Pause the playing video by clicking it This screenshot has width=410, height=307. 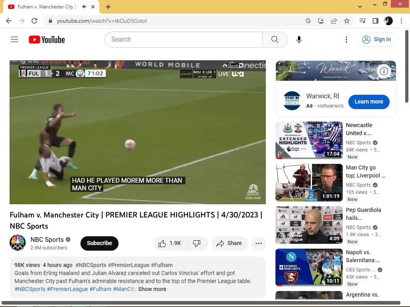[138, 132]
